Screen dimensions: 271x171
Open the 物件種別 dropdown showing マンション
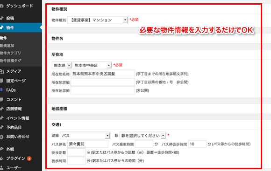pyautogui.click(x=98, y=20)
